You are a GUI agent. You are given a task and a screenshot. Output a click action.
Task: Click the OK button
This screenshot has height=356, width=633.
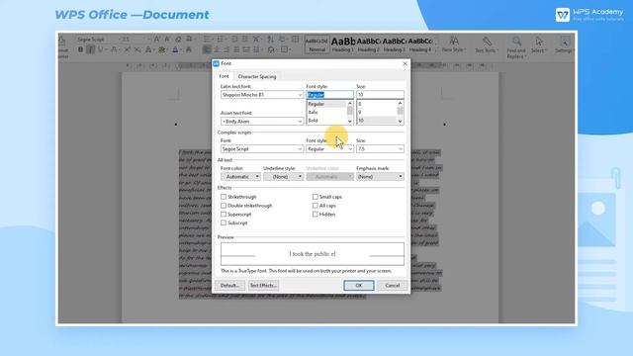tap(359, 286)
